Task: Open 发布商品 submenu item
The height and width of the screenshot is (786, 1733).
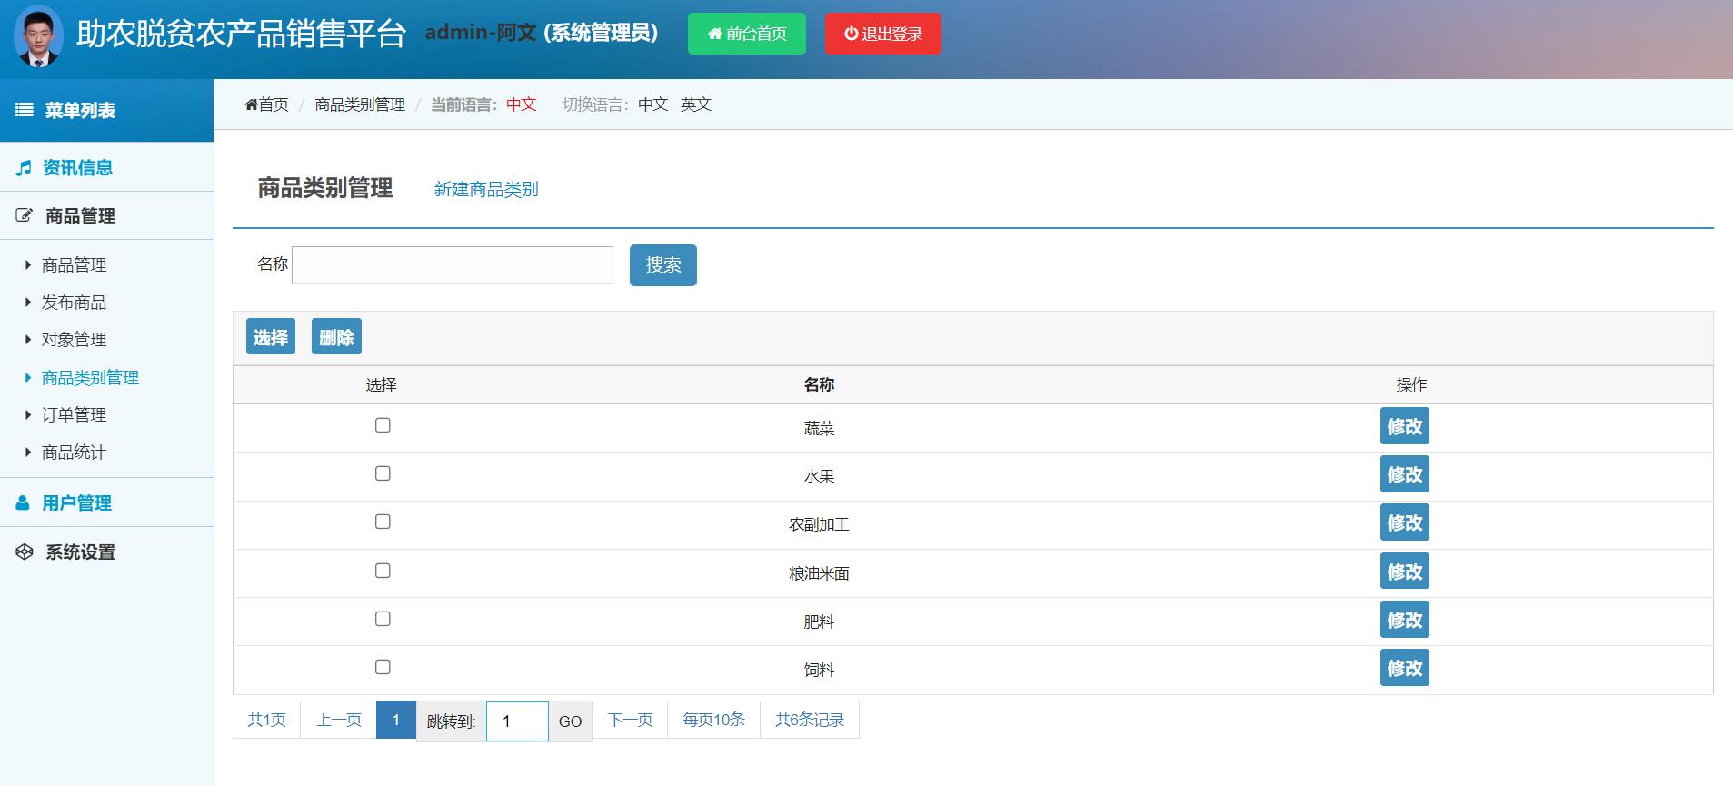Action: coord(74,303)
